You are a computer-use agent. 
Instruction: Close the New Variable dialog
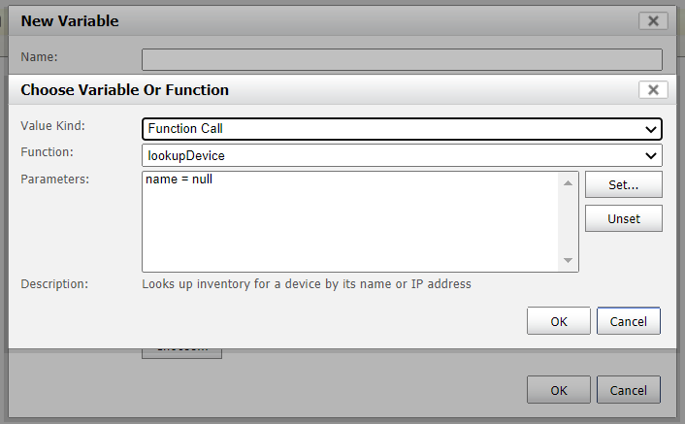653,21
